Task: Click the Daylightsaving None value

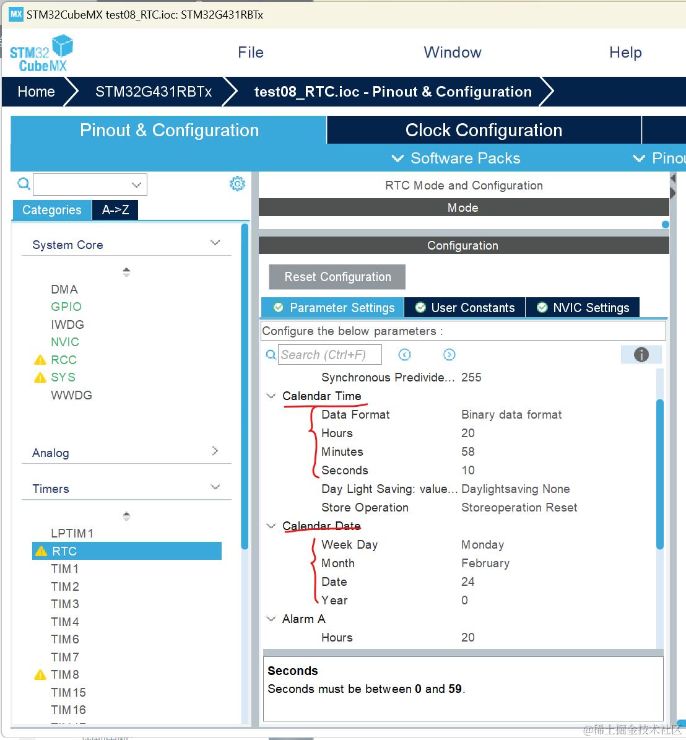Action: point(515,489)
